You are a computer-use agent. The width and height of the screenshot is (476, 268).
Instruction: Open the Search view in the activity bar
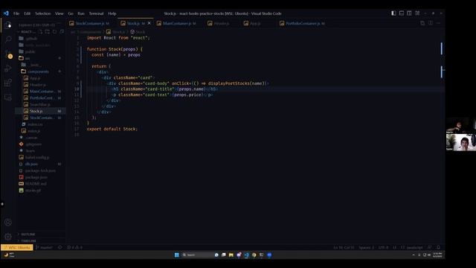point(8,39)
